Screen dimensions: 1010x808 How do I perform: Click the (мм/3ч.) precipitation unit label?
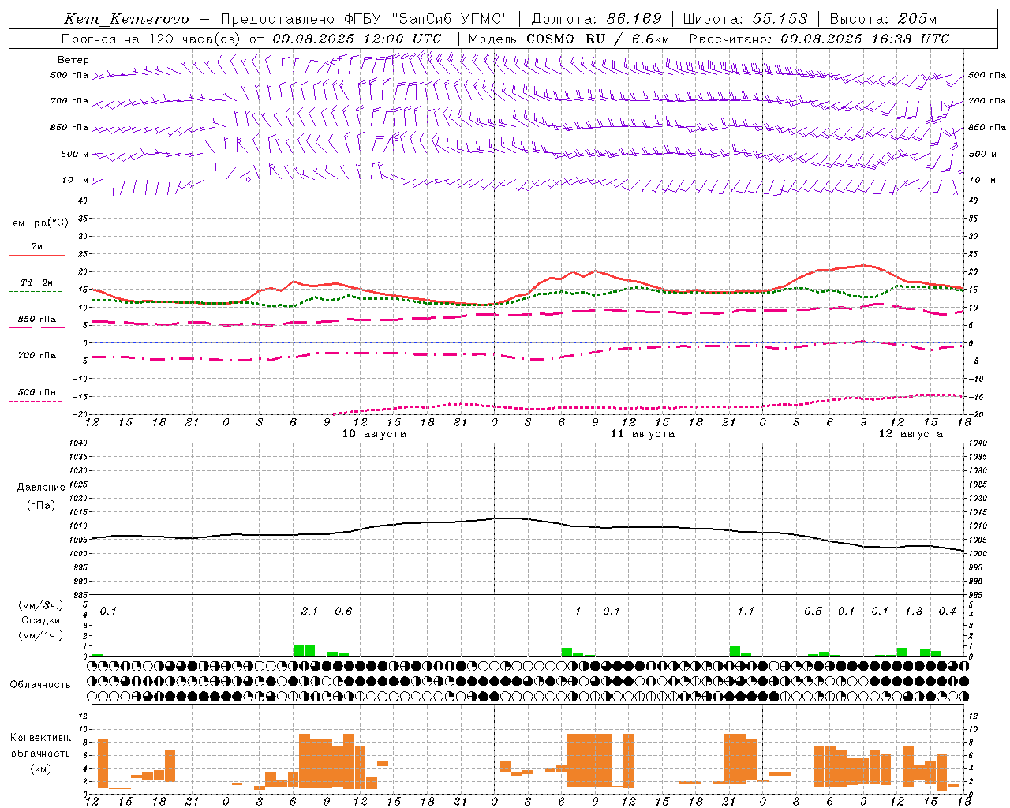pos(41,606)
